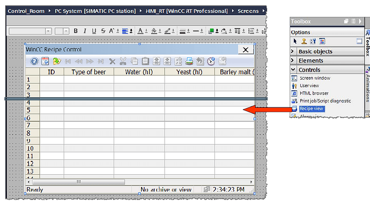Close the WinCC Recipe Control window

246,50
